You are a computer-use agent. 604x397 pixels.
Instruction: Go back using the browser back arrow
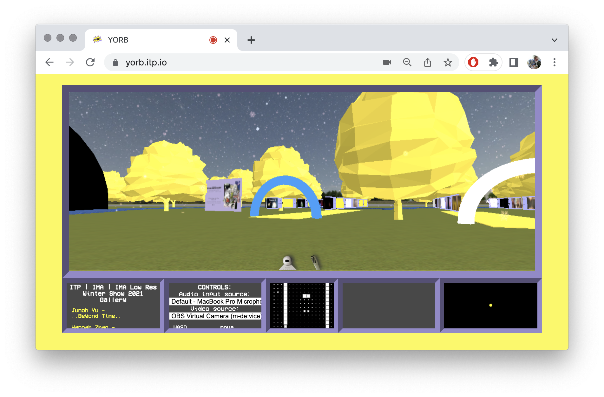(x=49, y=62)
